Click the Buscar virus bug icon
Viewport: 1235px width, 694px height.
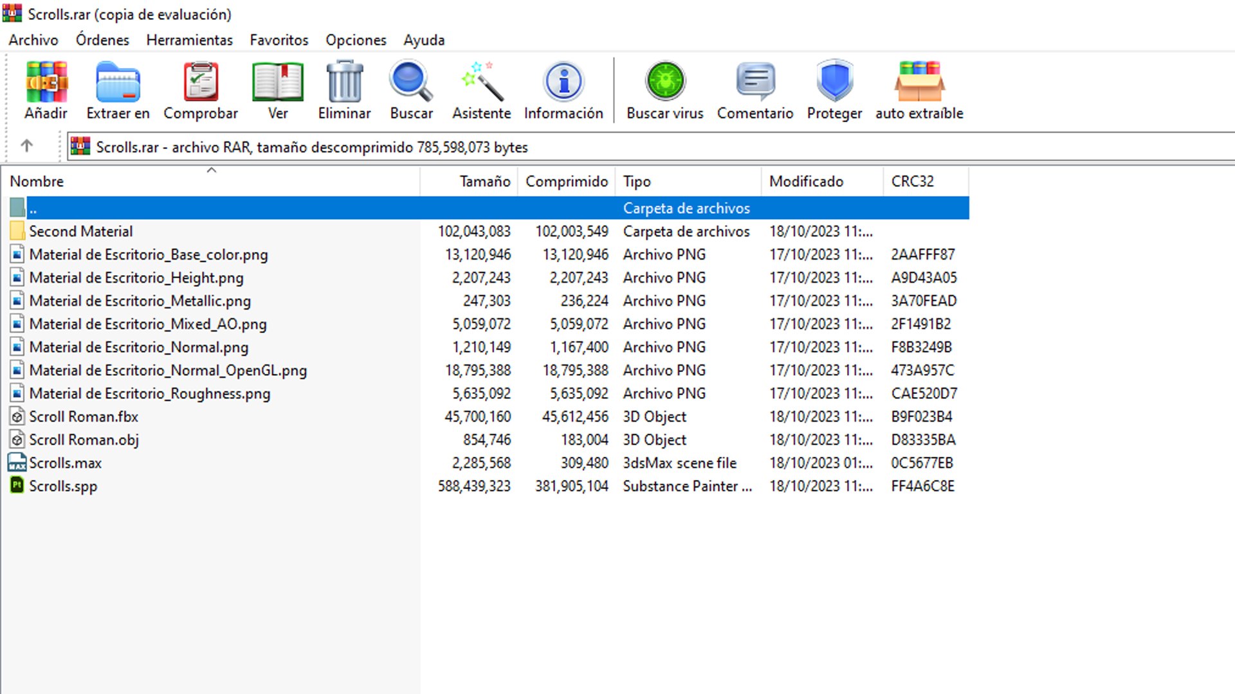tap(664, 82)
